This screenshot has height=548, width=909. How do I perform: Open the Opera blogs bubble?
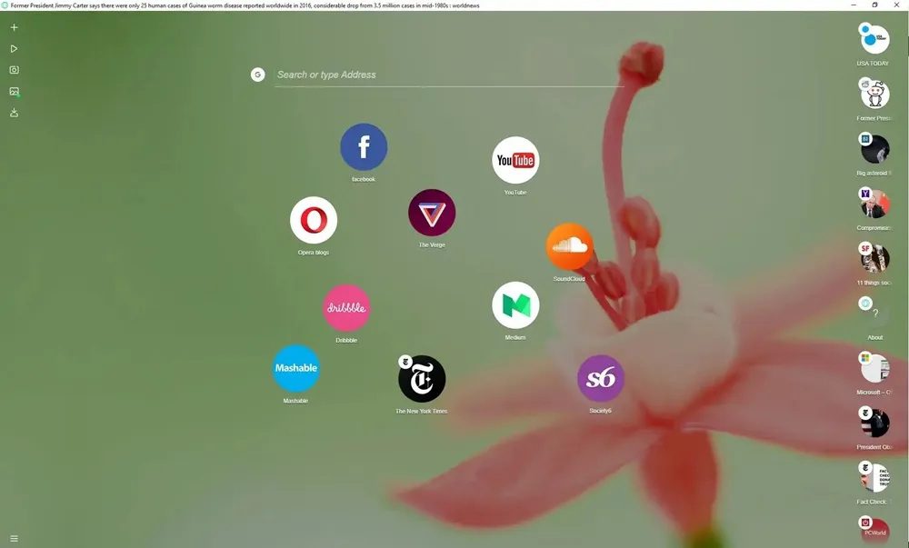[x=314, y=220]
